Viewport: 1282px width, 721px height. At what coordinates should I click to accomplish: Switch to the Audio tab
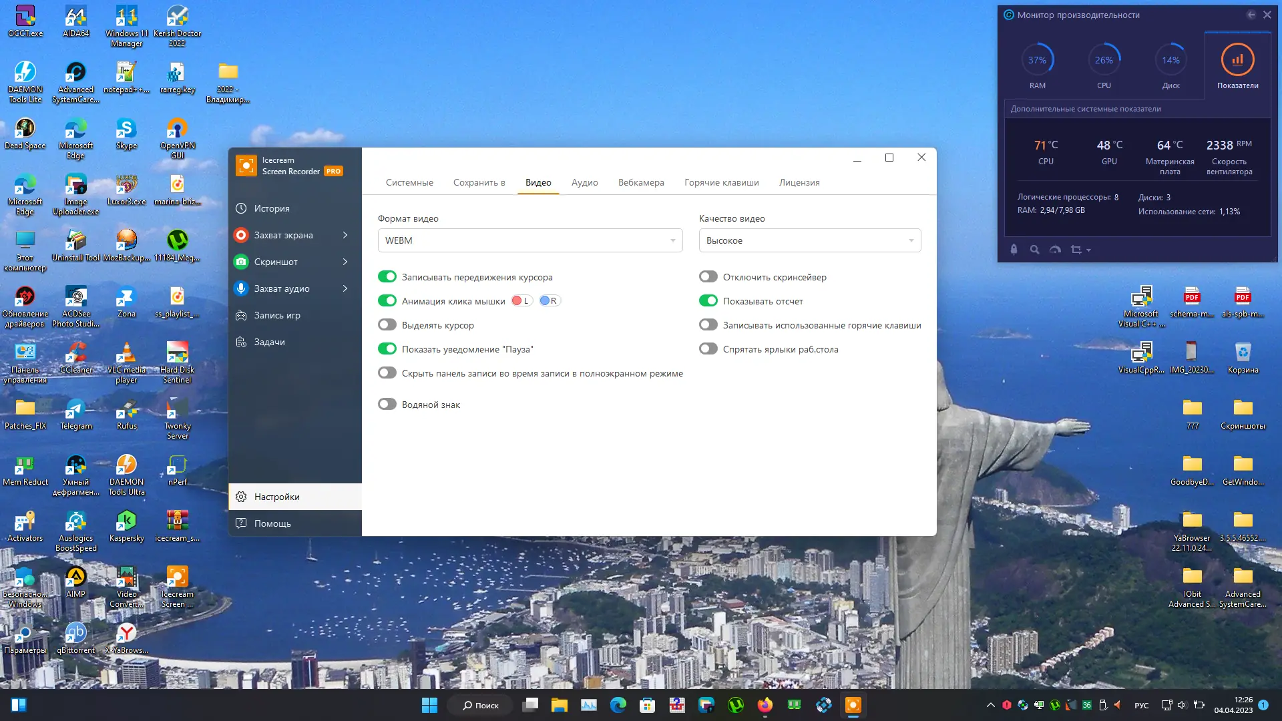[584, 182]
